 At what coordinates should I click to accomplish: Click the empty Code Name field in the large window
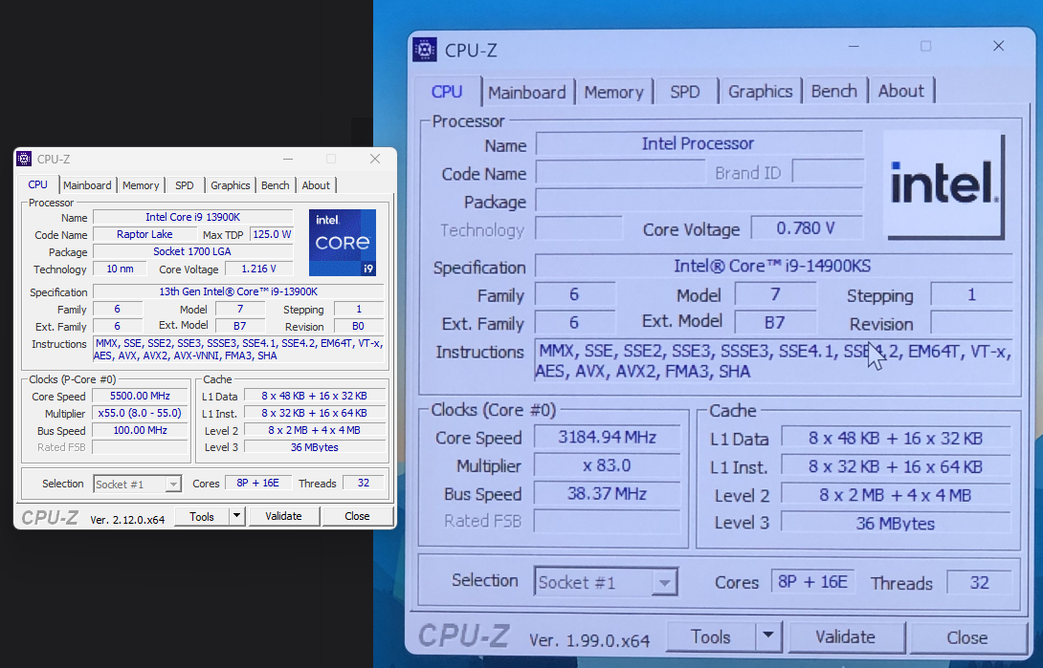point(620,173)
